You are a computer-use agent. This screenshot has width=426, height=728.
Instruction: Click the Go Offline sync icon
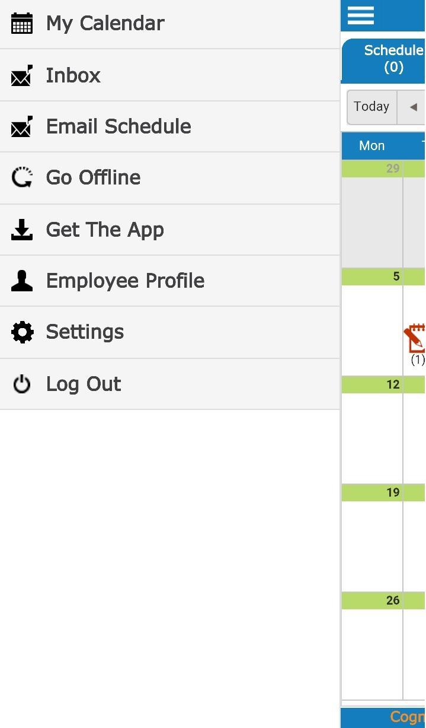point(22,177)
